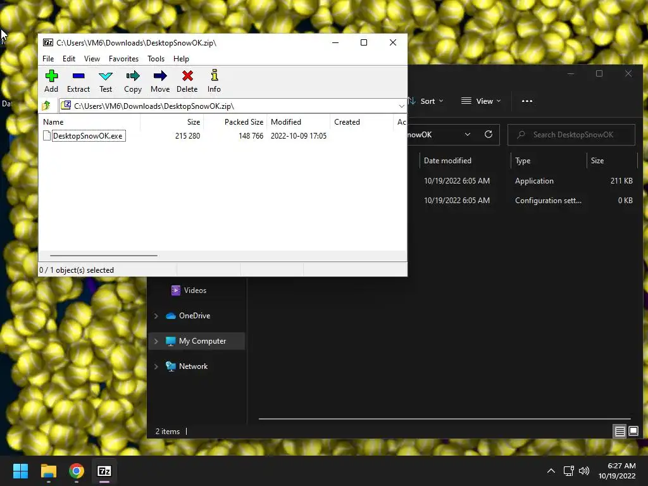
Task: Open the View menu in 7-Zip
Action: click(92, 59)
